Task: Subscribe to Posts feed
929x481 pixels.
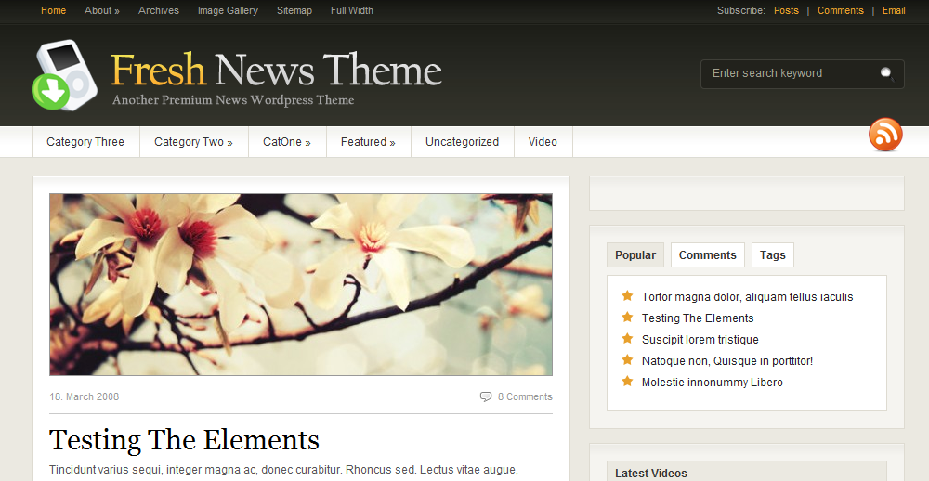Action: [786, 11]
